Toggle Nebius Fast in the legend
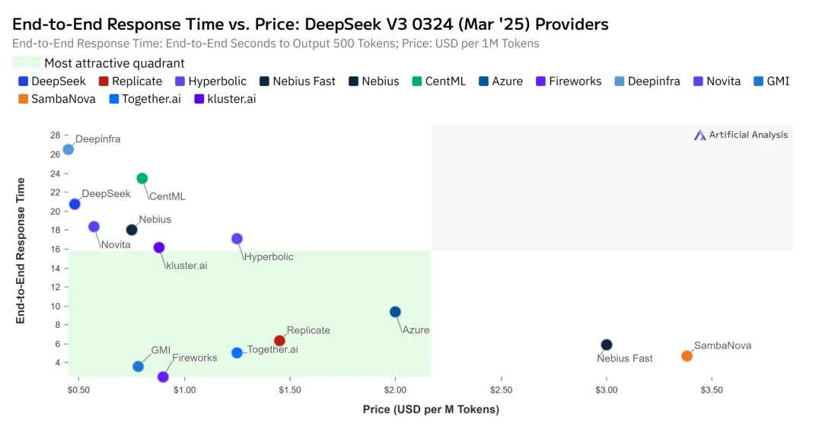The width and height of the screenshot is (822, 430). 304,81
